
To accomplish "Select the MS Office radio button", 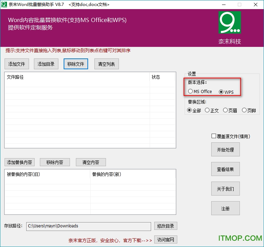I will tap(200, 91).
